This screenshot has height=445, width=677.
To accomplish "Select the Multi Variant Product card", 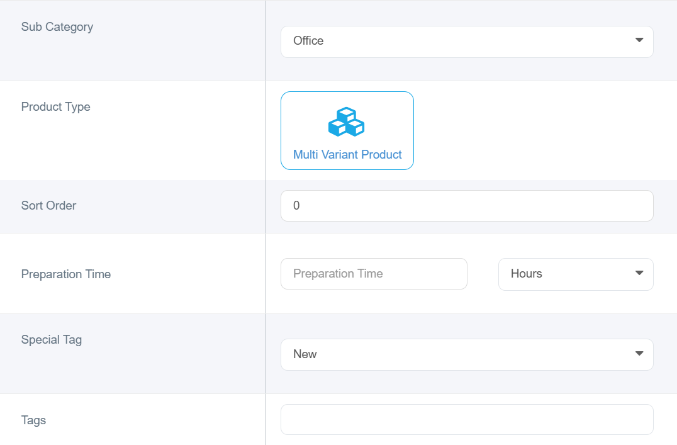I will click(x=347, y=130).
